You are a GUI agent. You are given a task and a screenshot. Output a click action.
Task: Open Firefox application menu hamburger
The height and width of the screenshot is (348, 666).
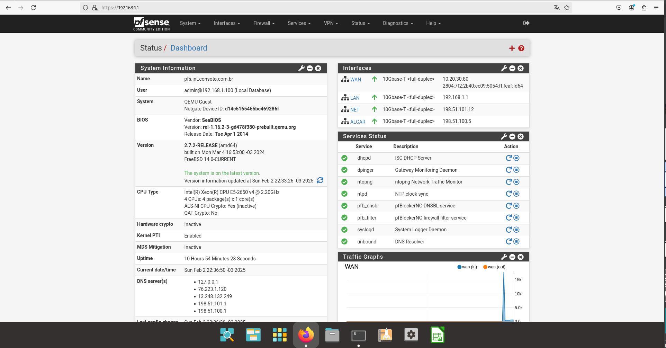pyautogui.click(x=656, y=8)
